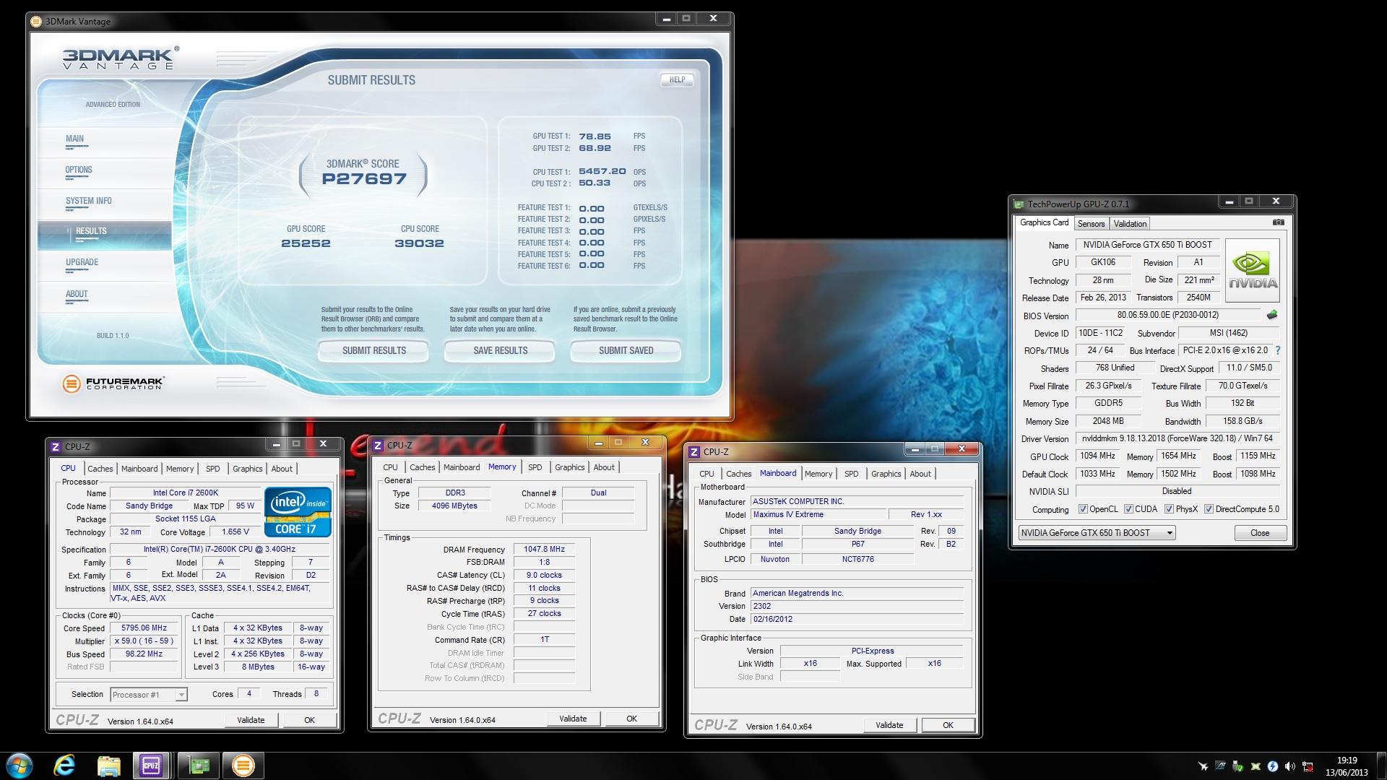Select UPGRADE in the 3DMark side menu
This screenshot has height=780, width=1387.
tap(82, 262)
